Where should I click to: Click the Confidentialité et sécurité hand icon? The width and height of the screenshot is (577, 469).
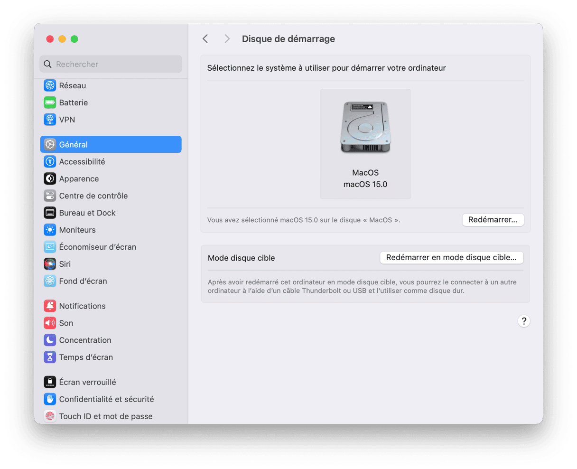coord(50,399)
